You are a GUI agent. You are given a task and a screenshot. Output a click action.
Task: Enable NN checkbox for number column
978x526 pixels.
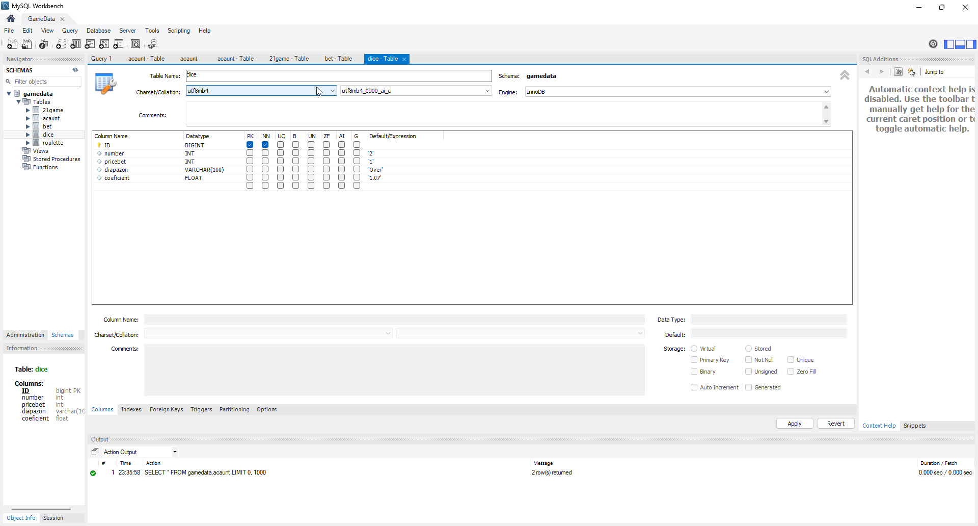(265, 153)
